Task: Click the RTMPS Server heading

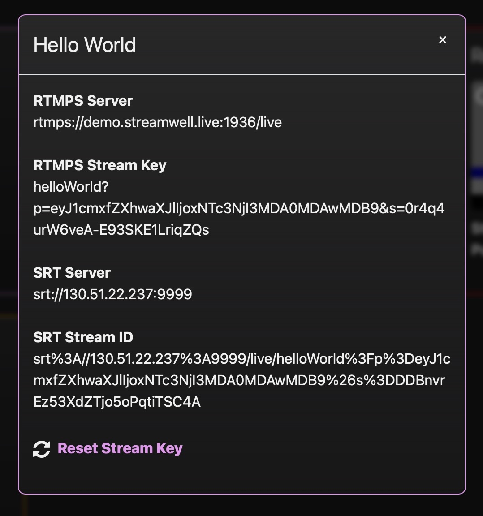Action: (83, 101)
